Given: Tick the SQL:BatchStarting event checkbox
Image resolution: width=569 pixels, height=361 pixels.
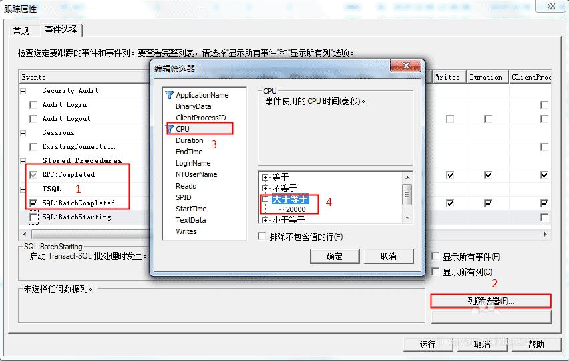Looking at the screenshot, I should (x=33, y=217).
